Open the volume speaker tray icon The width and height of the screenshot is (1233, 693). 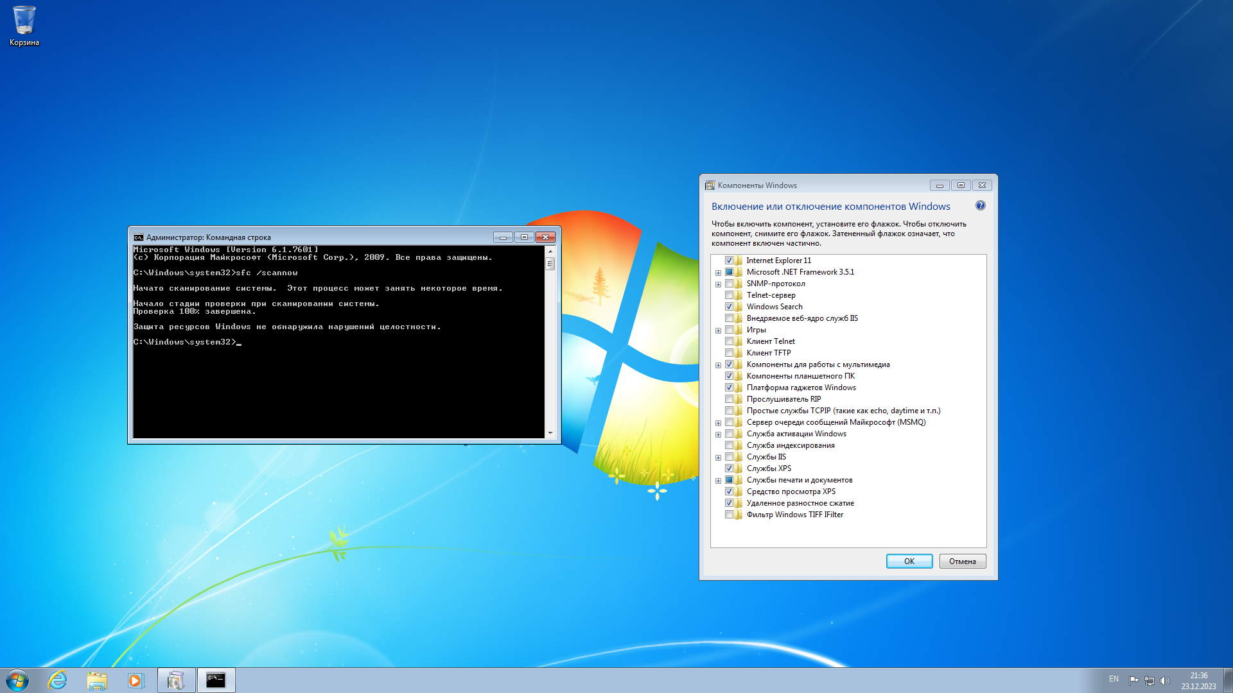pyautogui.click(x=1165, y=680)
